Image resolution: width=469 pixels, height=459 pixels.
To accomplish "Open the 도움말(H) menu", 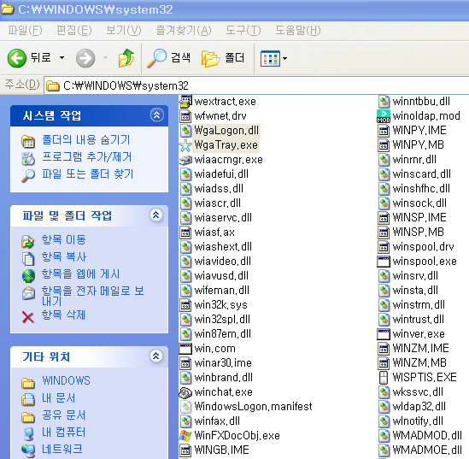I will [x=297, y=30].
